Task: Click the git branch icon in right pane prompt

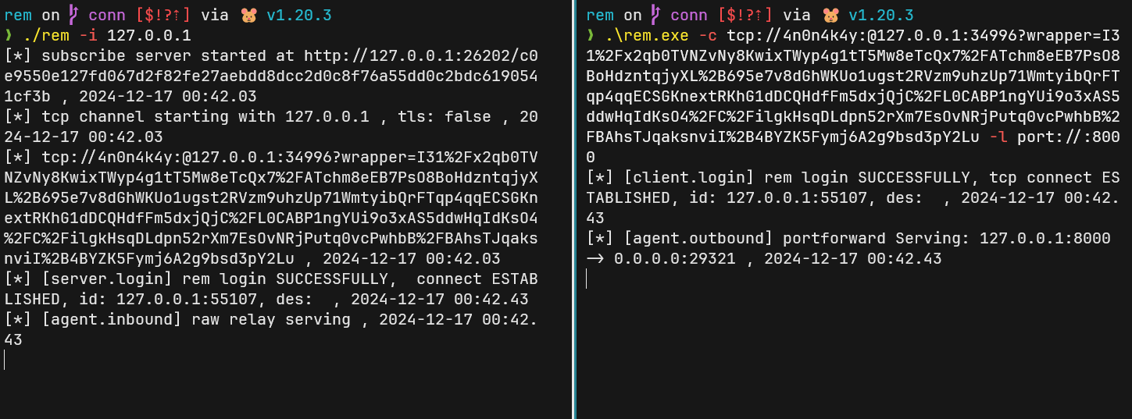Action: [x=656, y=16]
